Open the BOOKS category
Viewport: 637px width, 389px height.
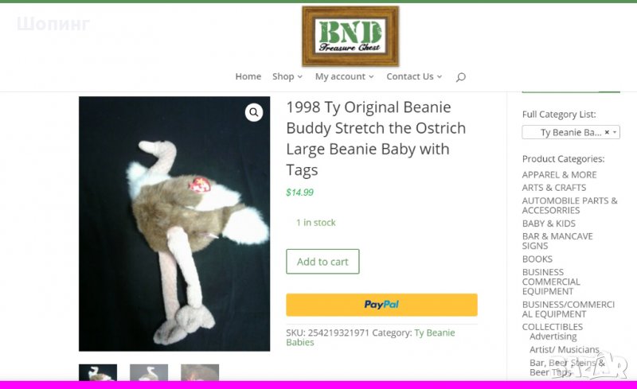537,259
